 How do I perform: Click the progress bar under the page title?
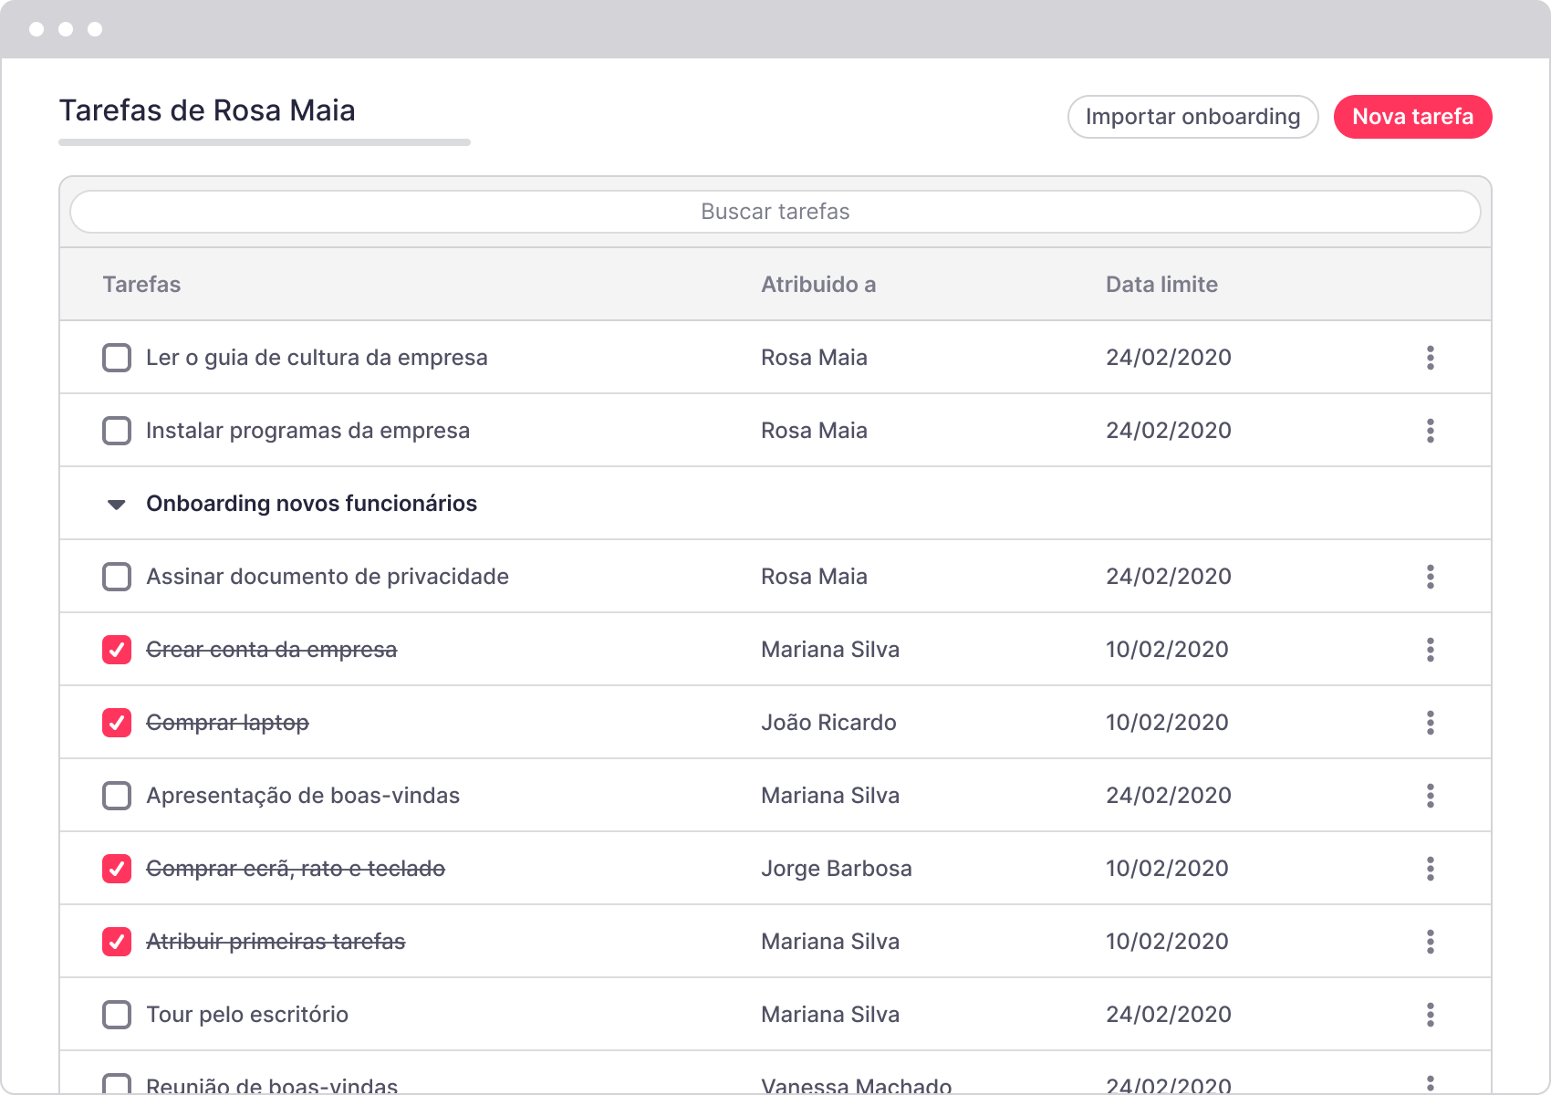point(265,142)
